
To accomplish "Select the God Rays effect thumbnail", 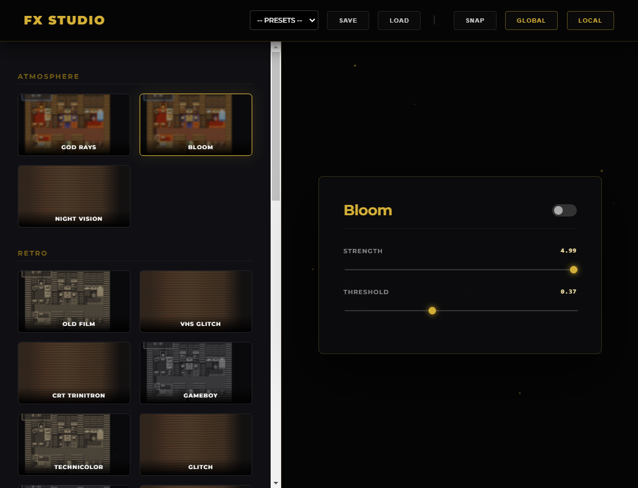I will [74, 125].
